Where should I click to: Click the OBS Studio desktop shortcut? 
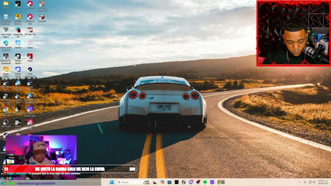pos(6,123)
